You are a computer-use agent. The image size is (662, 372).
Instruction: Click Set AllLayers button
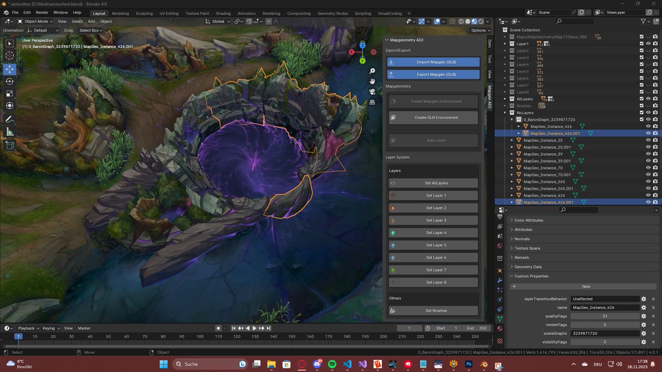[433, 183]
